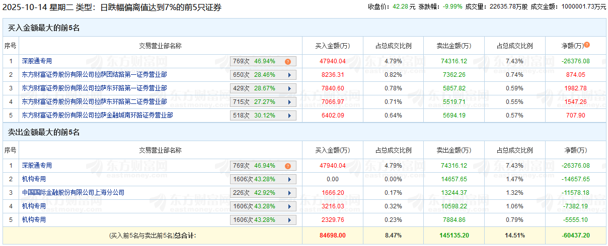Click arrow in sell table row 5 机构专用
608x246 pixels.
[289, 220]
